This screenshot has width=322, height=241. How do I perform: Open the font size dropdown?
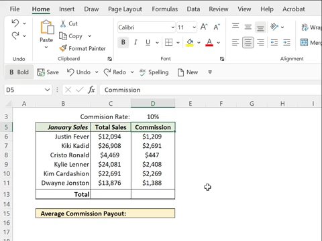[x=195, y=27]
